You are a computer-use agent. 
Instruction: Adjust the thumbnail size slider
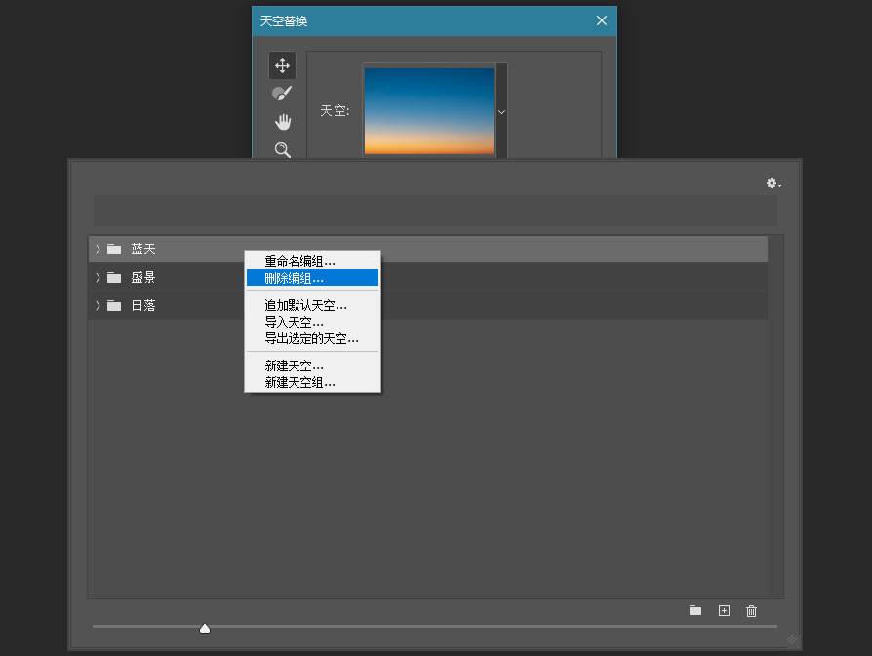(205, 628)
